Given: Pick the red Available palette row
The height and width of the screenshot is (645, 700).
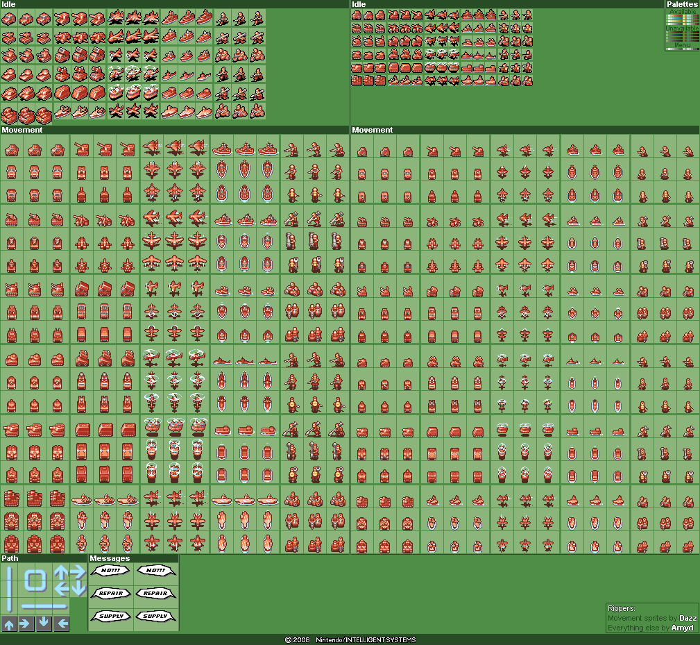Looking at the screenshot, I should tap(683, 16).
